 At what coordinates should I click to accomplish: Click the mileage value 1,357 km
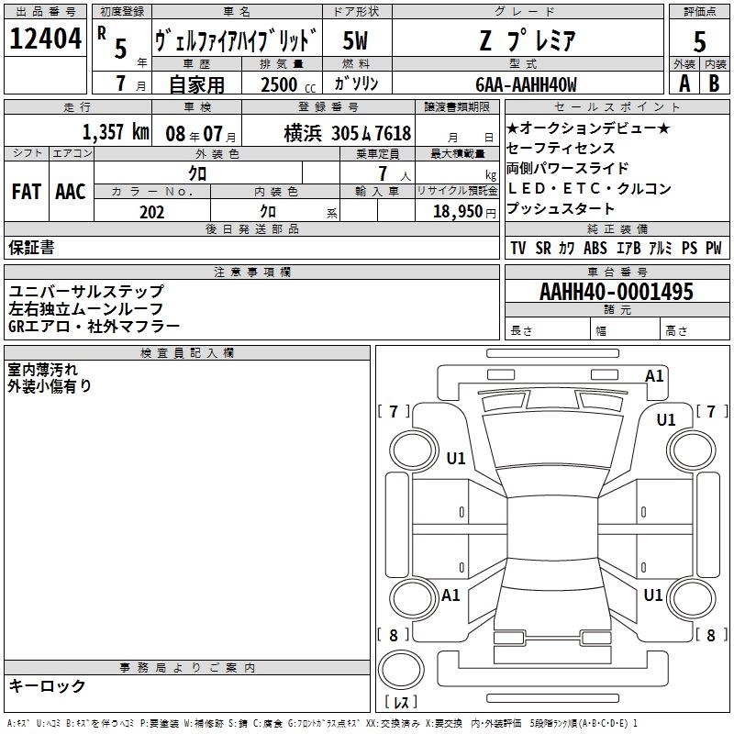(116, 132)
